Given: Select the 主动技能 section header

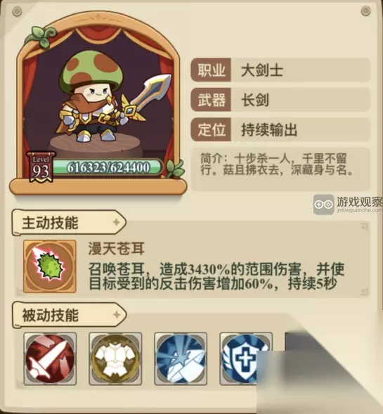Looking at the screenshot, I should coord(69,223).
